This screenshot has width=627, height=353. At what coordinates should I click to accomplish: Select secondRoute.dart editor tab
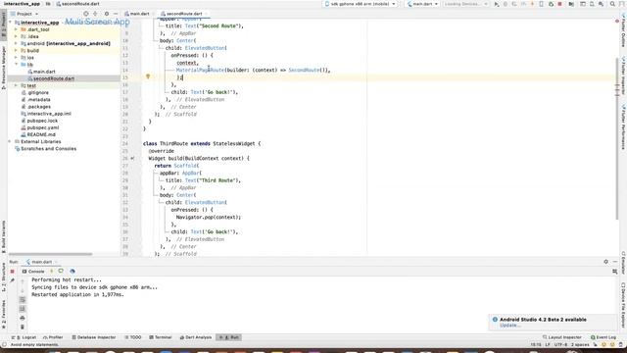click(184, 14)
